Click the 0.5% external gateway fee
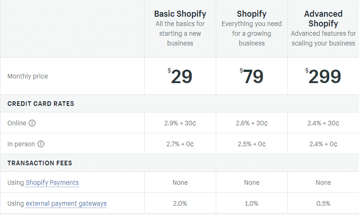Image resolution: width=359 pixels, height=215 pixels. (323, 203)
